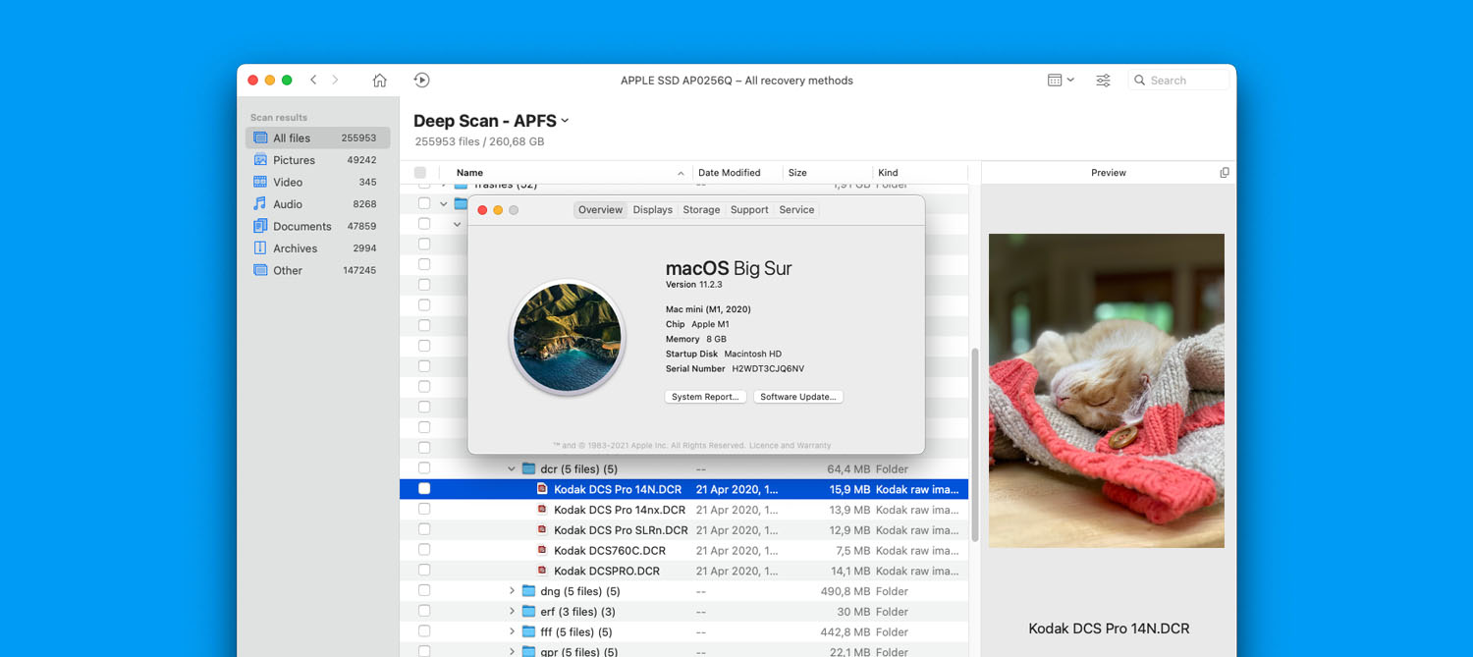Select the Documents category icon
The image size is (1473, 657).
click(260, 226)
